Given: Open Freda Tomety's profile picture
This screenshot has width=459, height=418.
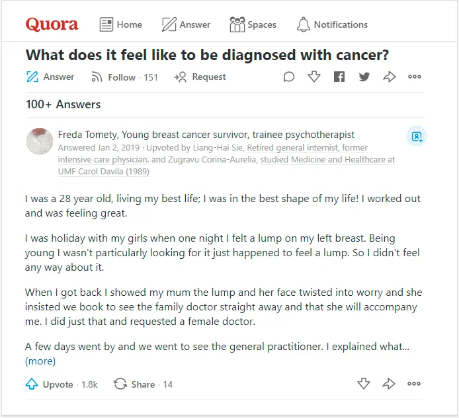Looking at the screenshot, I should [x=40, y=141].
